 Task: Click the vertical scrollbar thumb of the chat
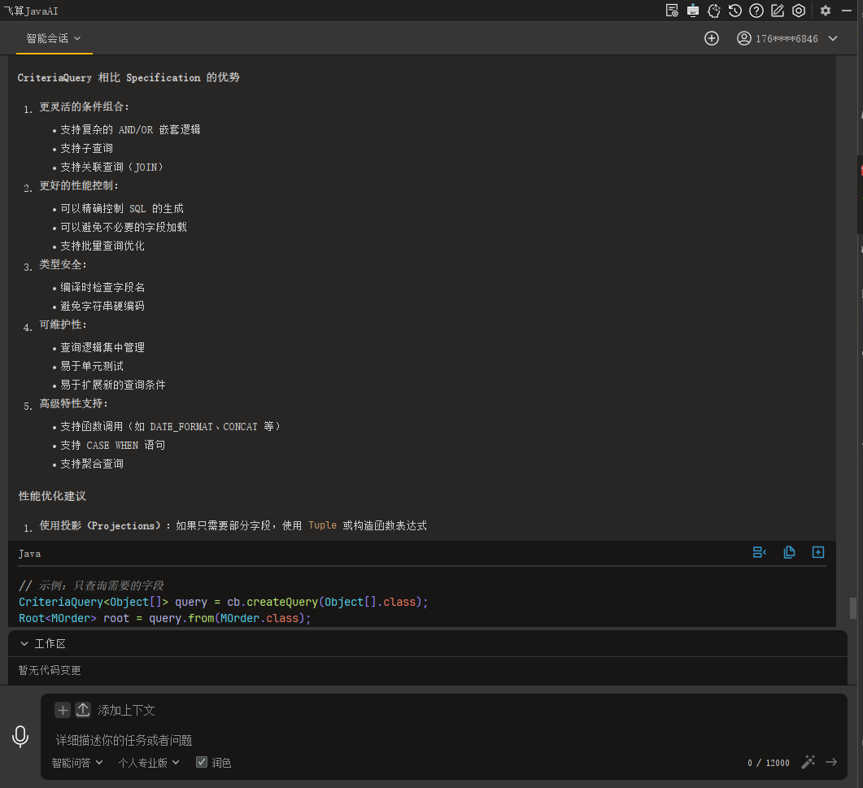tap(853, 608)
